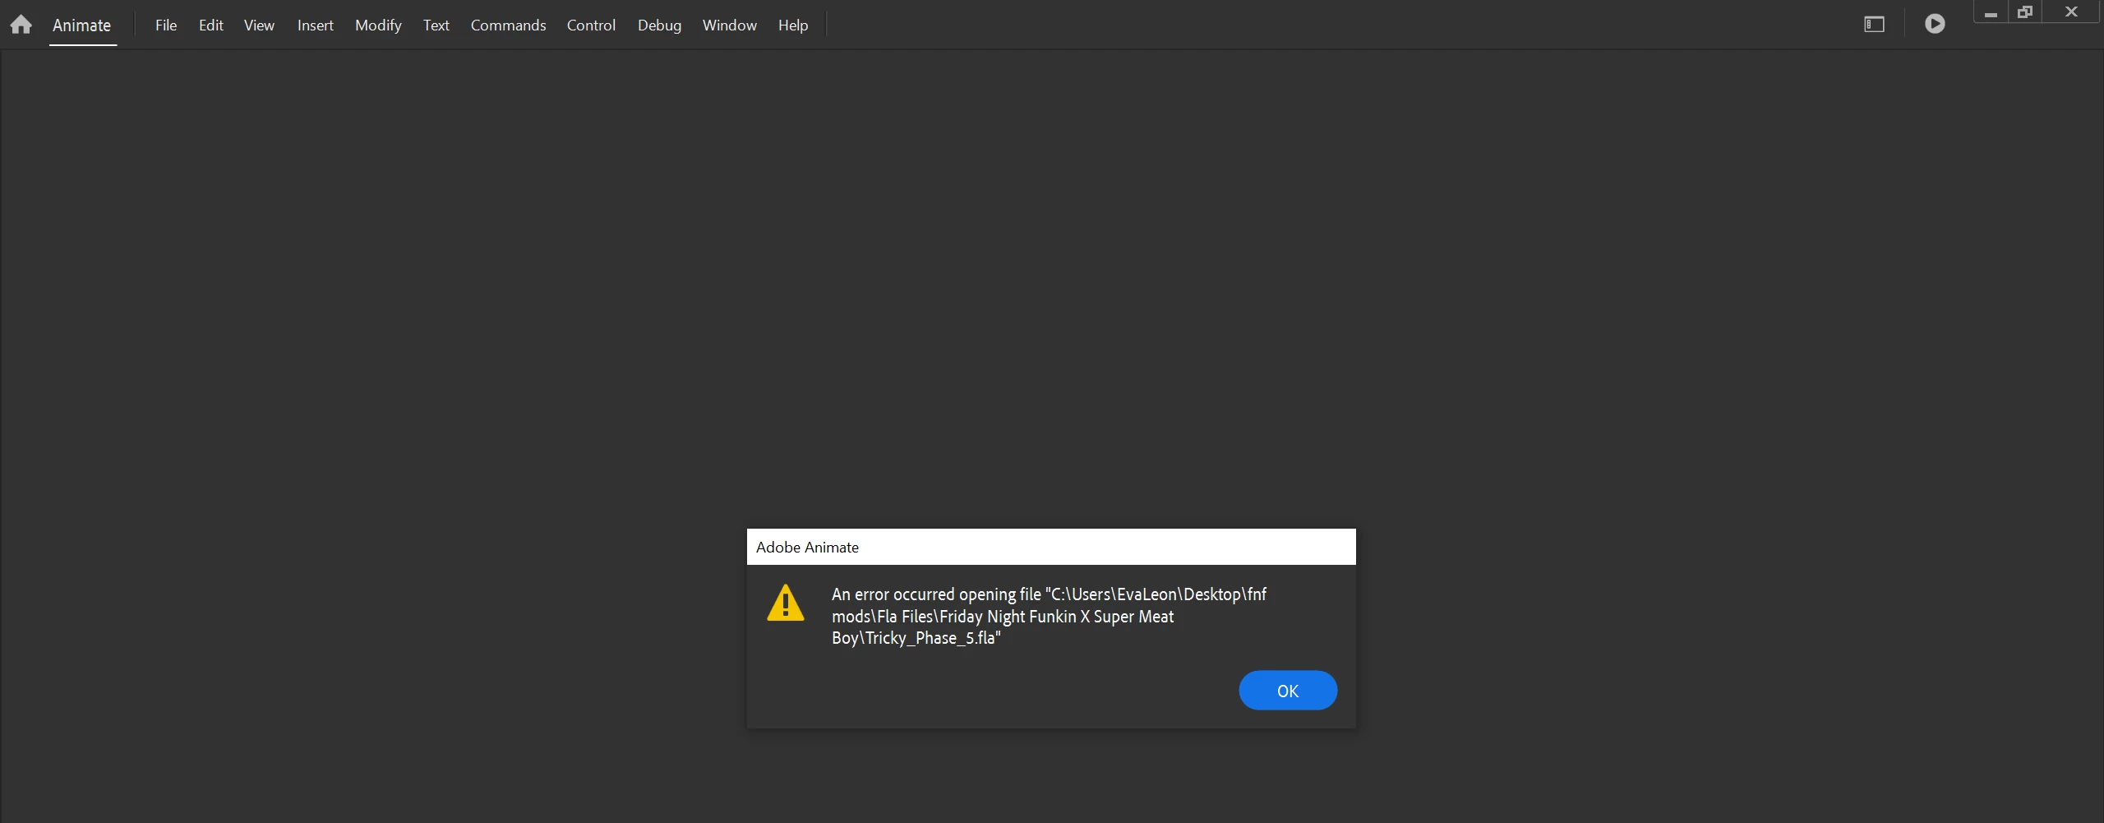Open the Edit menu
The width and height of the screenshot is (2104, 823).
tap(211, 25)
